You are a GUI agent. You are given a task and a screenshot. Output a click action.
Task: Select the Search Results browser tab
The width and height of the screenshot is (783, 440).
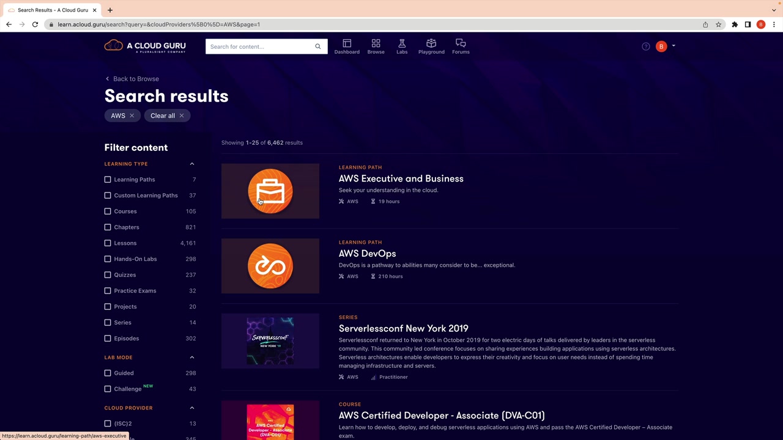coord(52,10)
